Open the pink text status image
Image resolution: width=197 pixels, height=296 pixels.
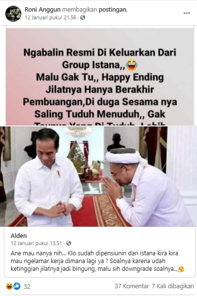[100, 77]
